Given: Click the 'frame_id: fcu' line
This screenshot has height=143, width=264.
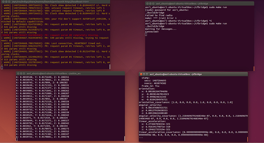Looking at the screenshot, I should [150, 86].
